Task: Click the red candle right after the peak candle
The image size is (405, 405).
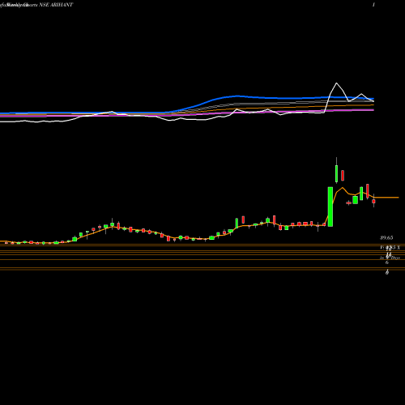Action: [x=343, y=176]
